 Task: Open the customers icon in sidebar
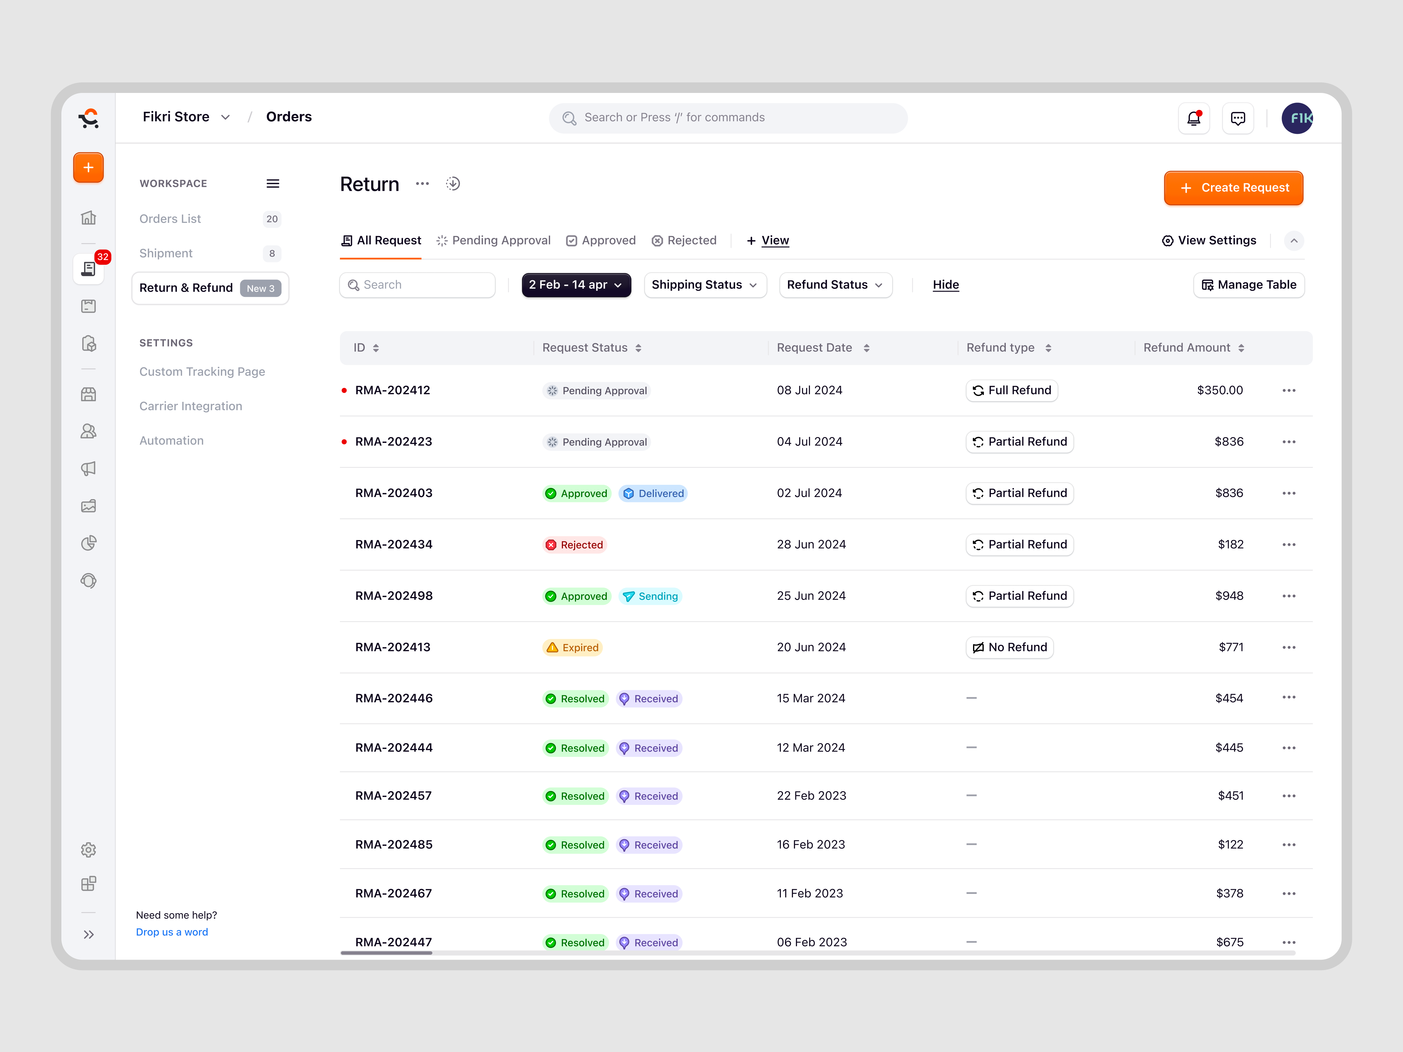tap(89, 431)
